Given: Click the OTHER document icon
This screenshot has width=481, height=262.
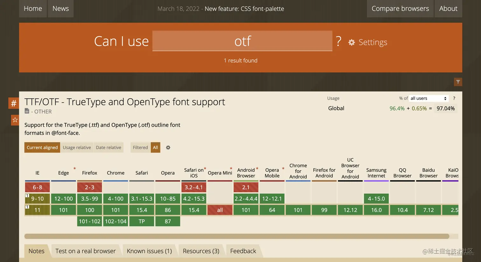Looking at the screenshot, I should click(27, 111).
